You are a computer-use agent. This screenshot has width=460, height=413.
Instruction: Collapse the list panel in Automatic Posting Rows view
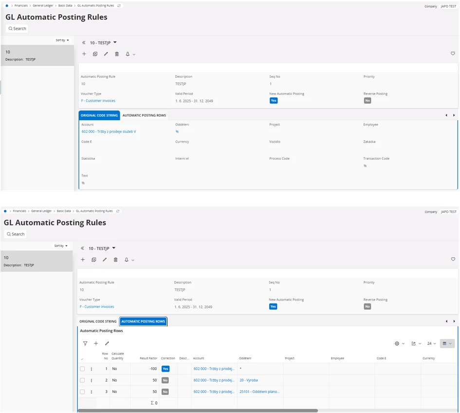point(82,248)
